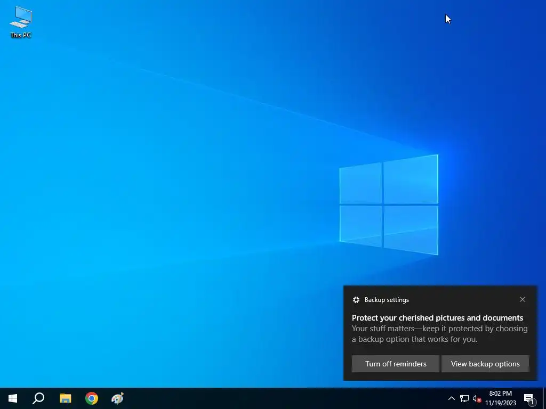Click Turn off reminders button

[396, 364]
